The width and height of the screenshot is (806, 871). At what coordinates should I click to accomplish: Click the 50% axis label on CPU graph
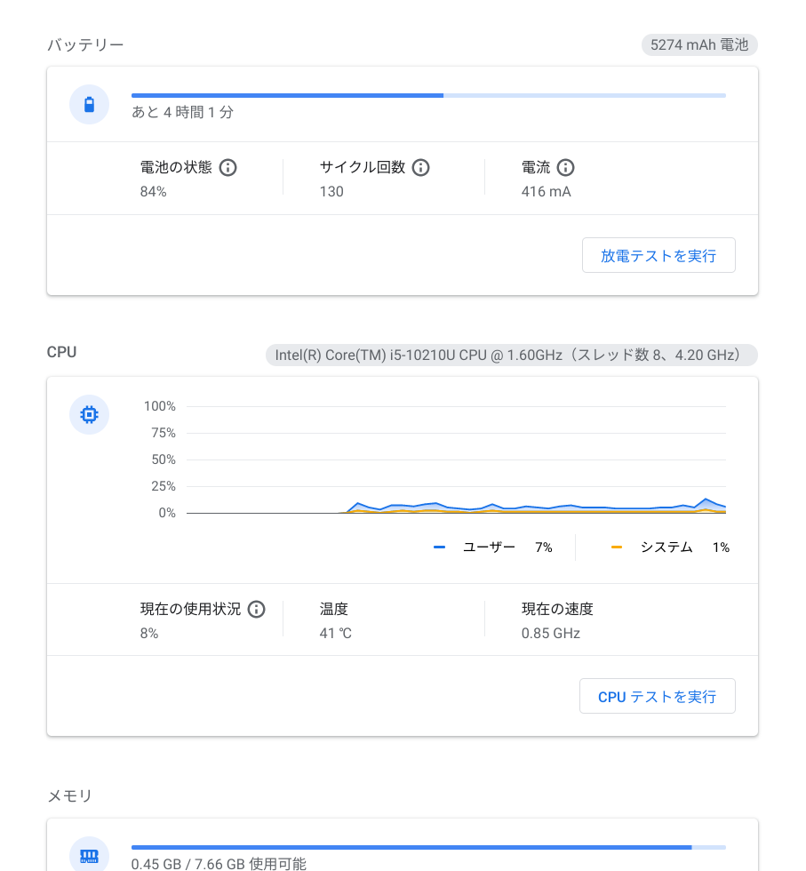click(164, 460)
